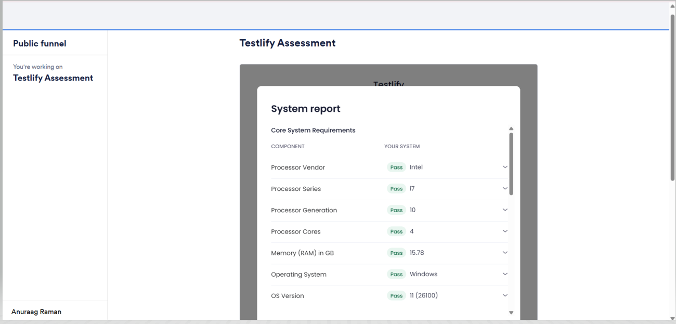
Task: Click the System report title
Action: coord(306,109)
